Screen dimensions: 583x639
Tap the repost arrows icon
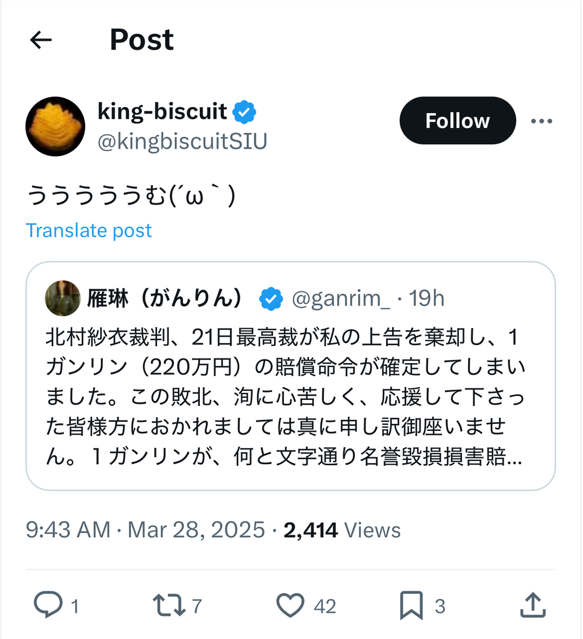[169, 605]
